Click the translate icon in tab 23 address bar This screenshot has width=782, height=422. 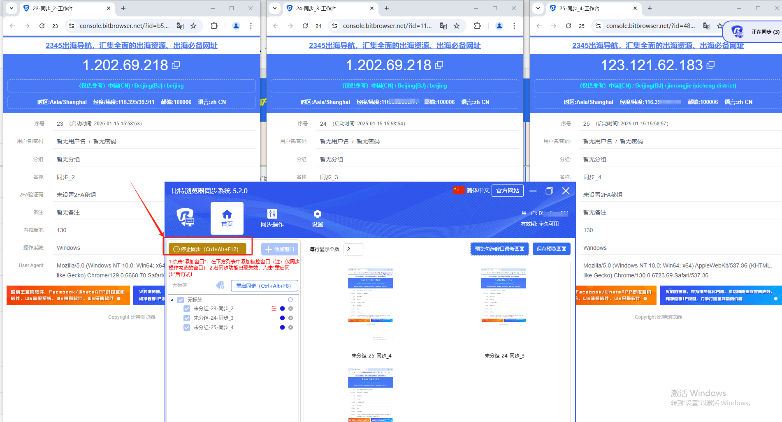(x=180, y=26)
